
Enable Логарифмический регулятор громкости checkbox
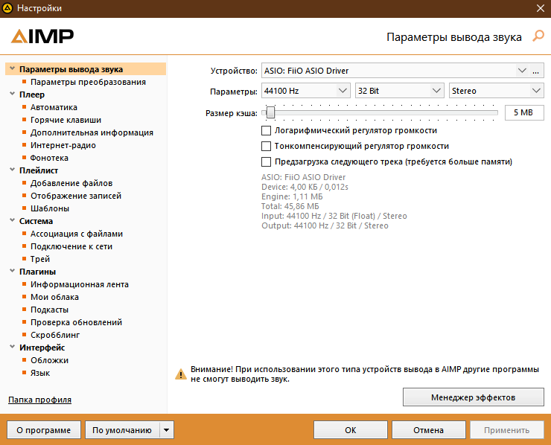(x=267, y=130)
